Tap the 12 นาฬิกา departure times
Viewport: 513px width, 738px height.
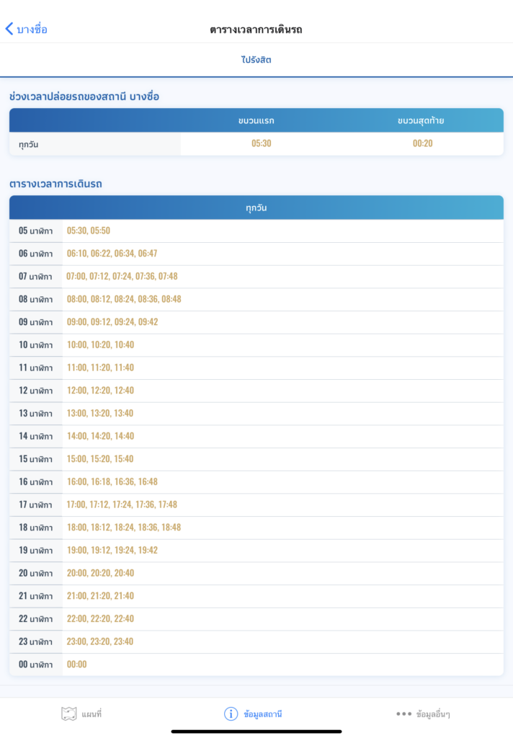(100, 391)
